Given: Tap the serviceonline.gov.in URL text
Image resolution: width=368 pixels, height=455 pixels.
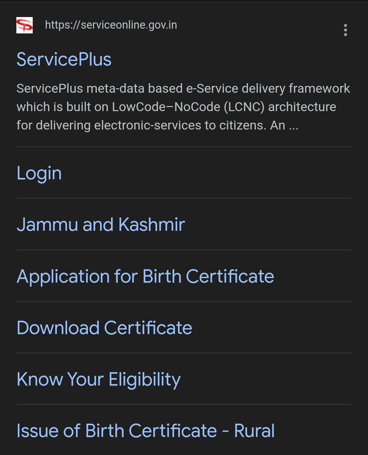Looking at the screenshot, I should click(111, 25).
